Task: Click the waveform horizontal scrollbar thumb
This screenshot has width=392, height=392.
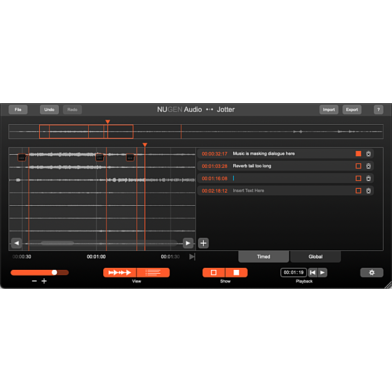Action: pyautogui.click(x=57, y=243)
